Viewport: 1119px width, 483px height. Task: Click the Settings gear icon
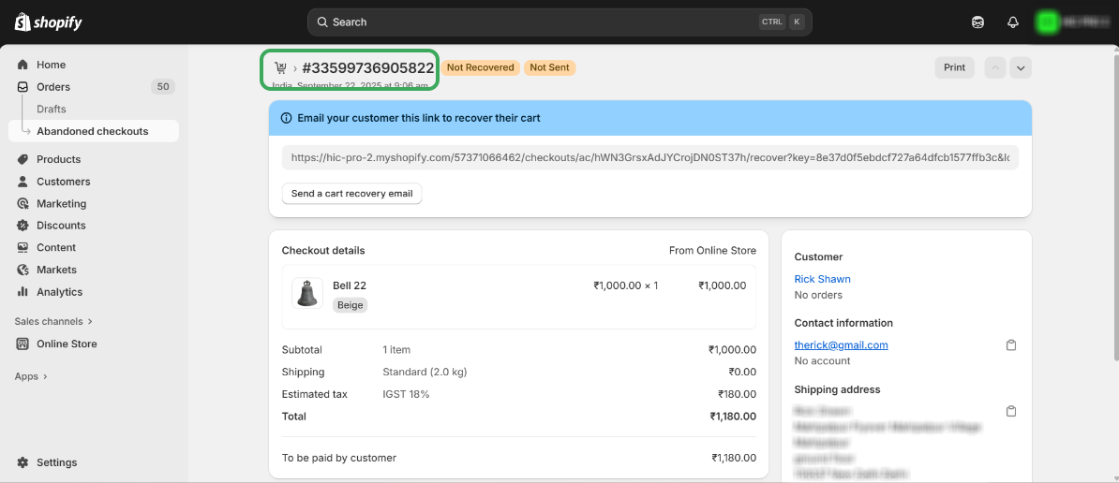click(x=22, y=462)
